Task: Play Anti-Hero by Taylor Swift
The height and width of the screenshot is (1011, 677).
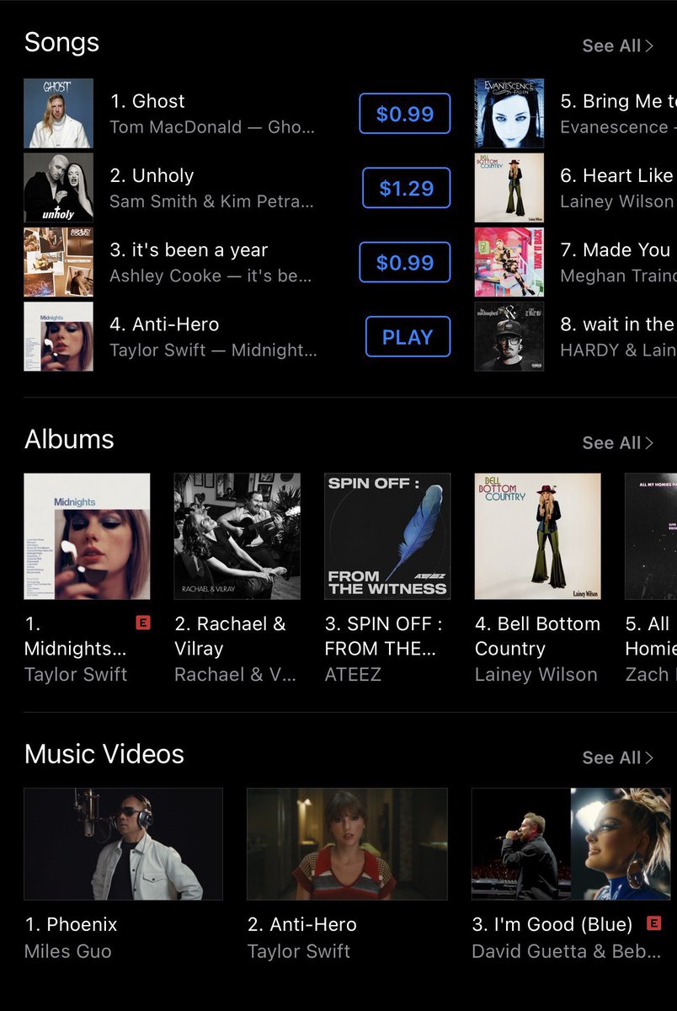Action: 408,337
